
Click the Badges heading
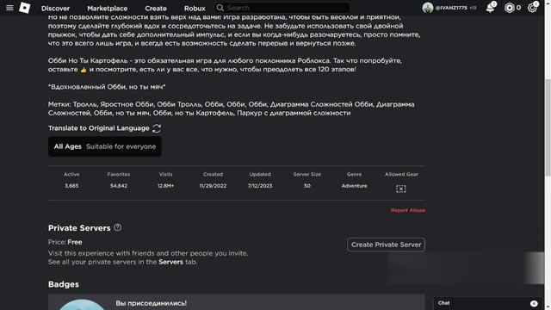(x=64, y=284)
